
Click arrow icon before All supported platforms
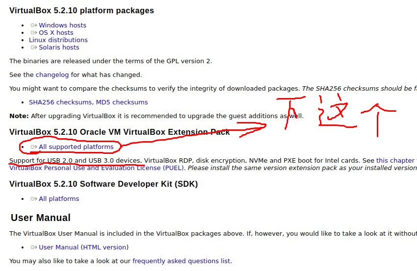pos(34,147)
